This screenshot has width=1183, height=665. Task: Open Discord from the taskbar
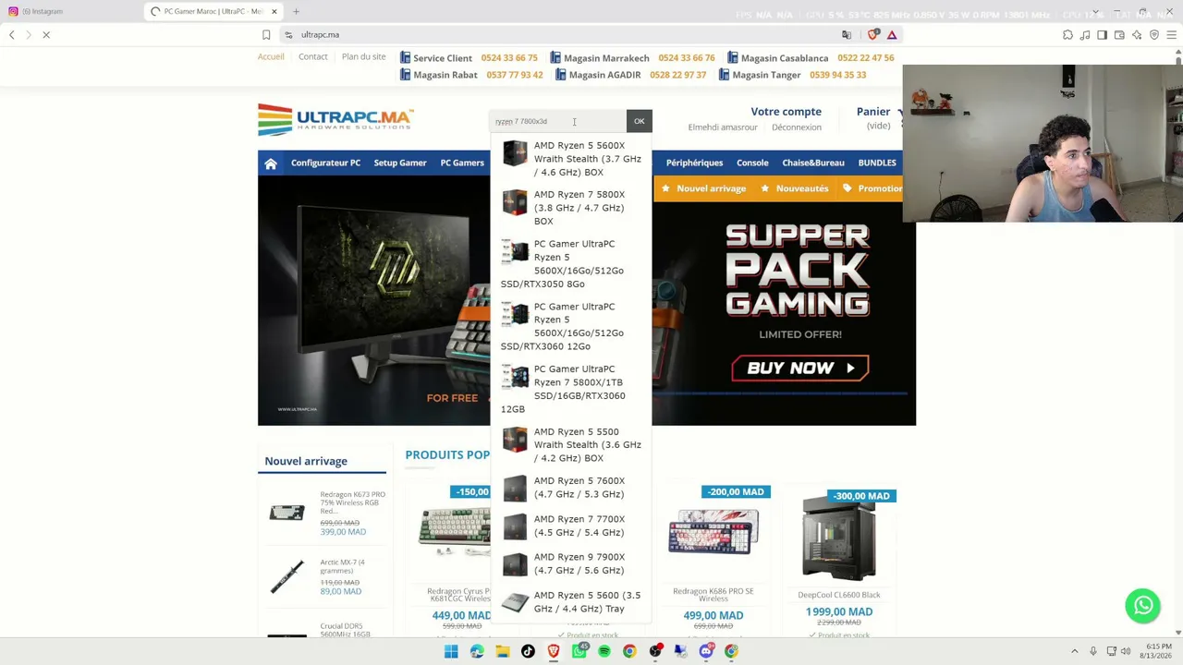coord(706,651)
